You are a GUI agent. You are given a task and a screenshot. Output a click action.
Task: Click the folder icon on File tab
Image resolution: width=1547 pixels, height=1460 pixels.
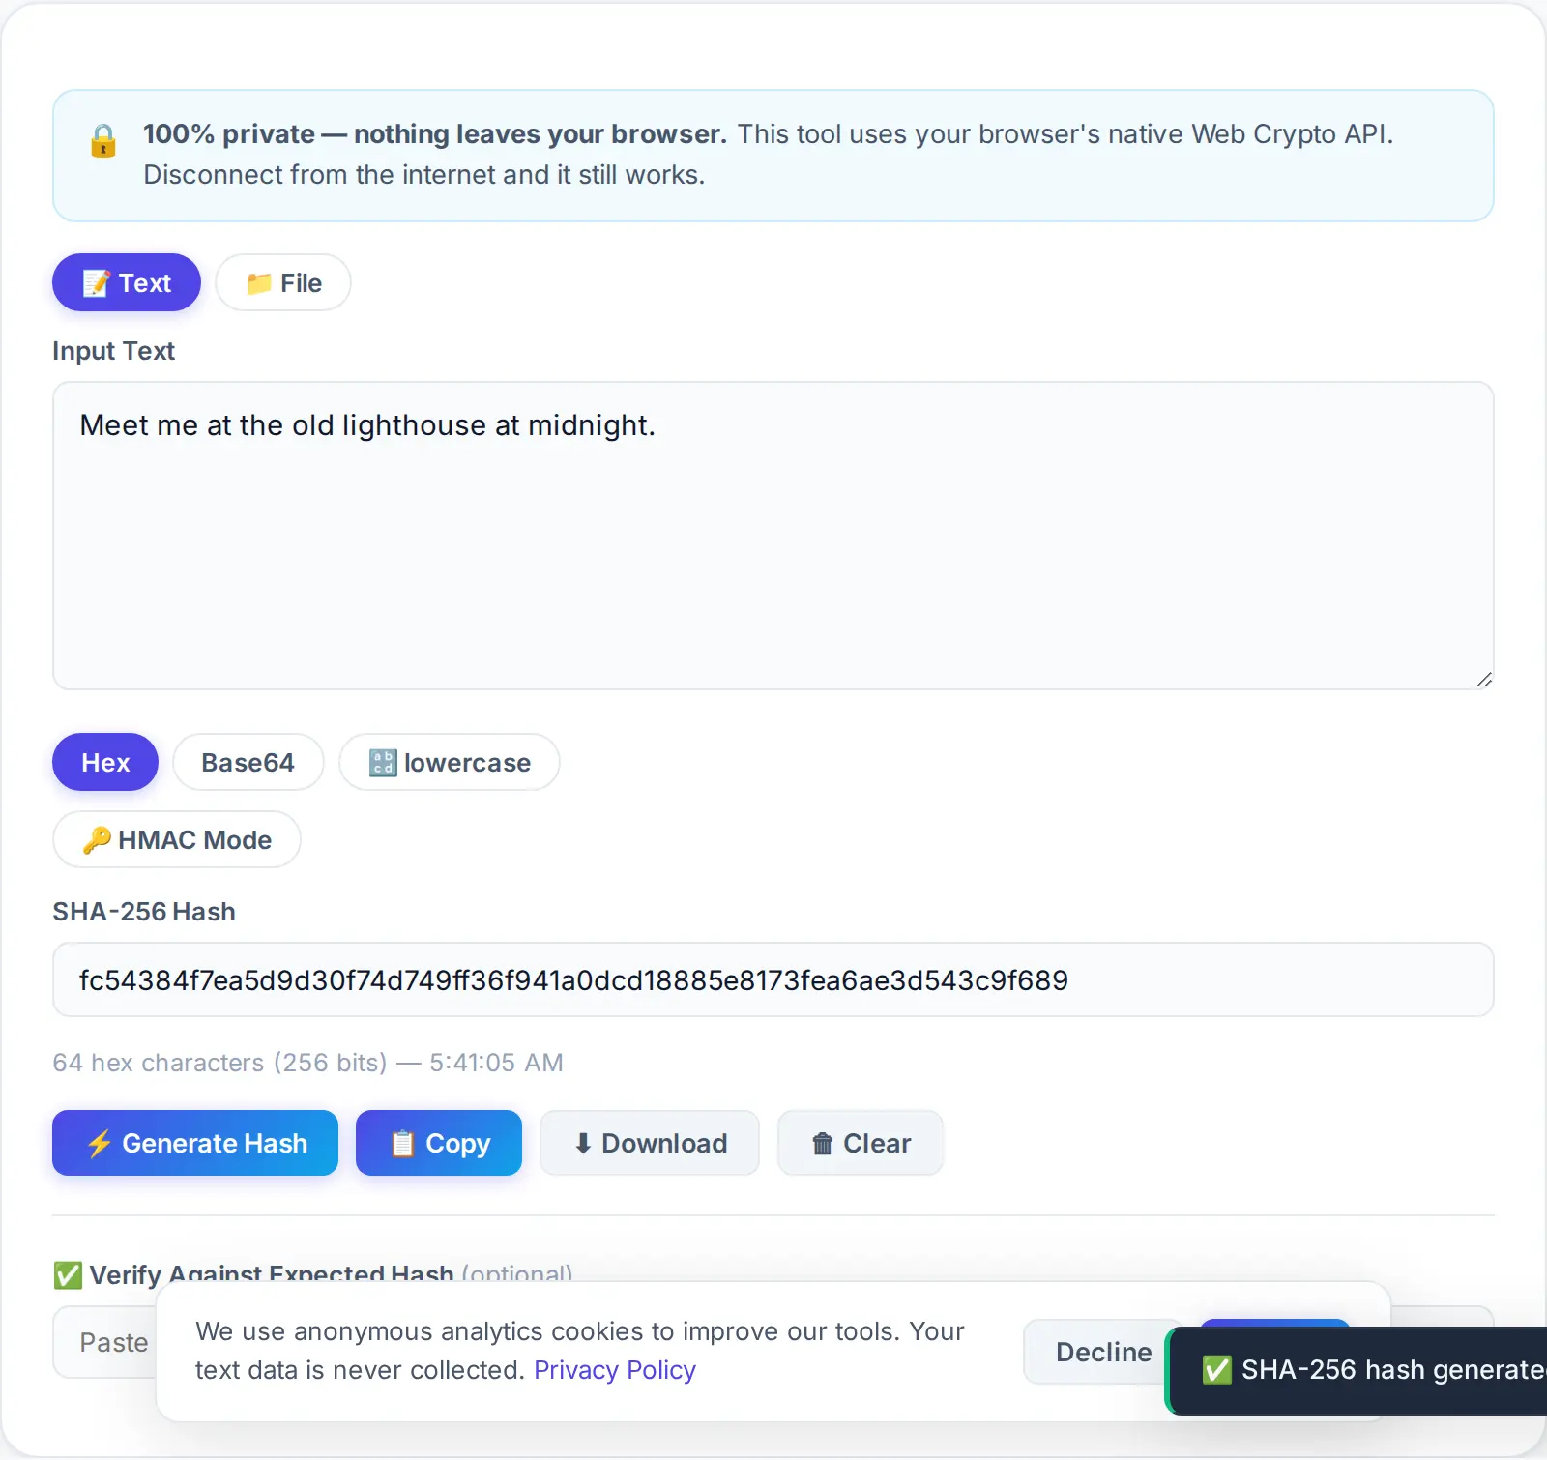pos(258,283)
